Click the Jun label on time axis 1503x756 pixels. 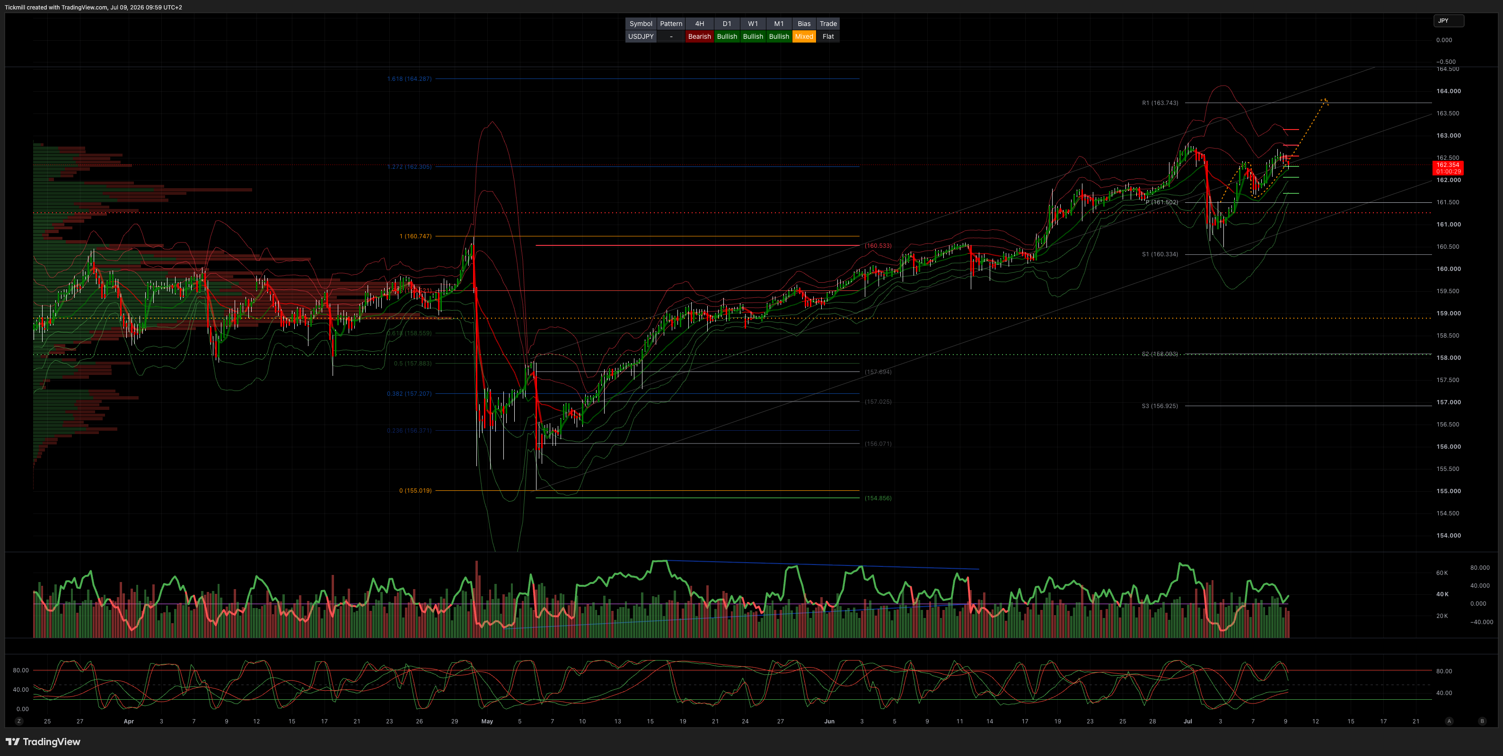[829, 721]
